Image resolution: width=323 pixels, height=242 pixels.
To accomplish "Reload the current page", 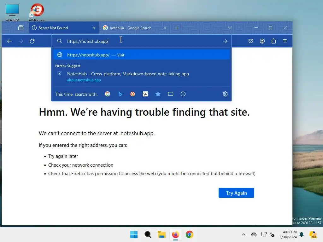I will 32,41.
